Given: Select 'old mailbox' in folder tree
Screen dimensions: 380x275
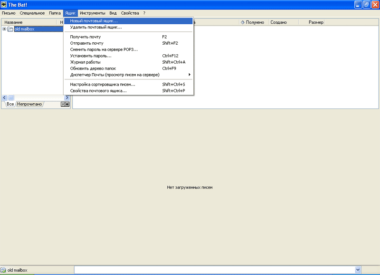Looking at the screenshot, I should [x=24, y=29].
